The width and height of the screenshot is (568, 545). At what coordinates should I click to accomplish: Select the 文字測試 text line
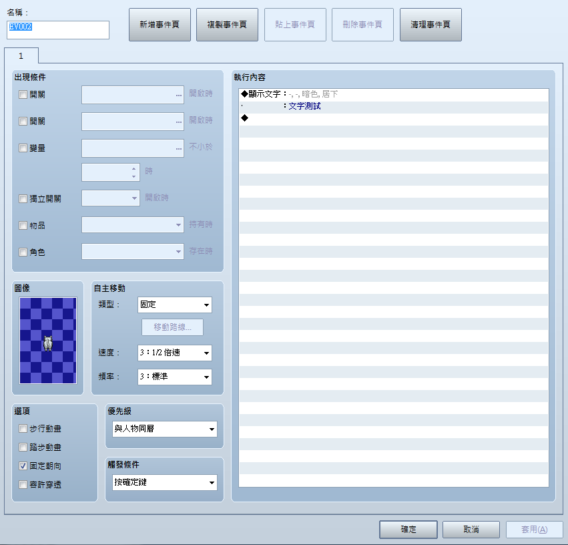(x=393, y=106)
